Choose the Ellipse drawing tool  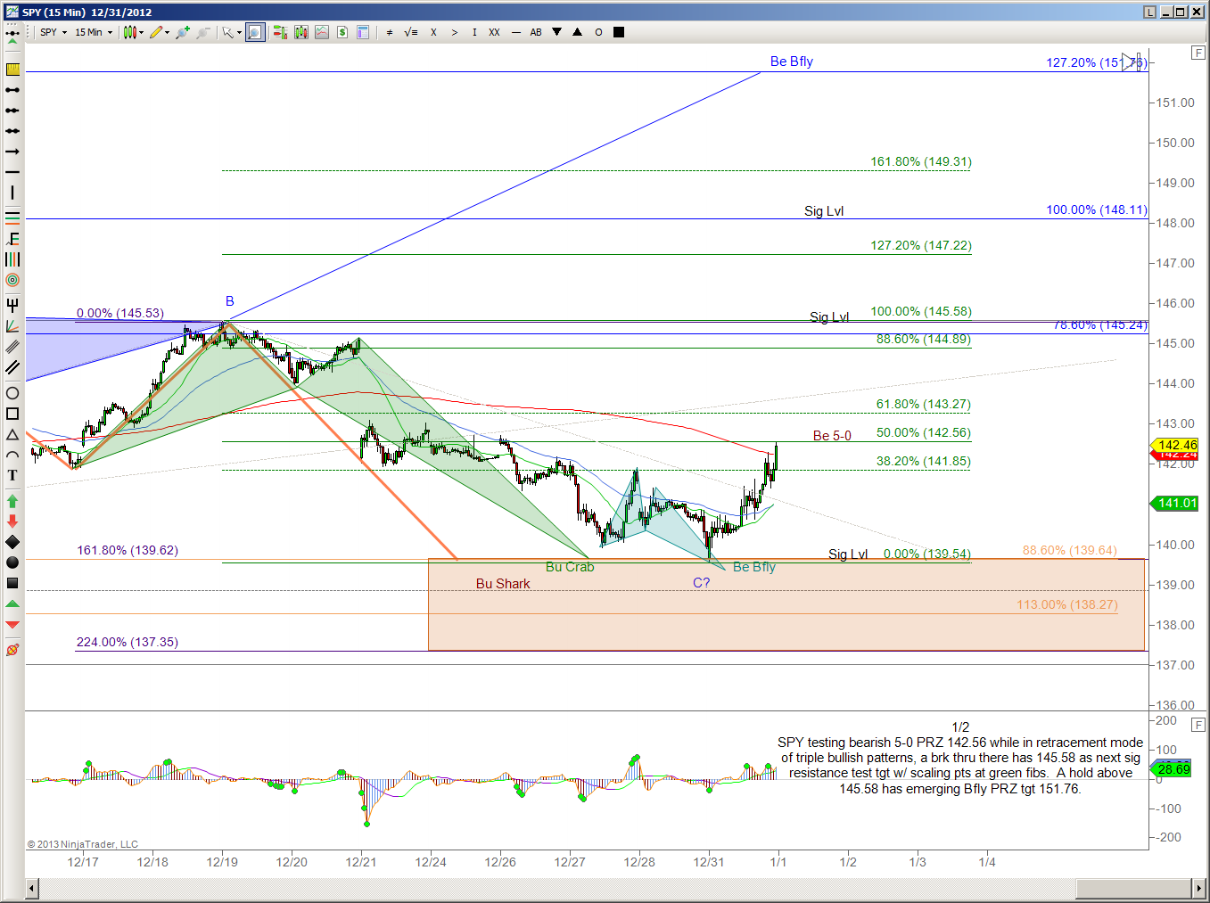pyautogui.click(x=12, y=393)
